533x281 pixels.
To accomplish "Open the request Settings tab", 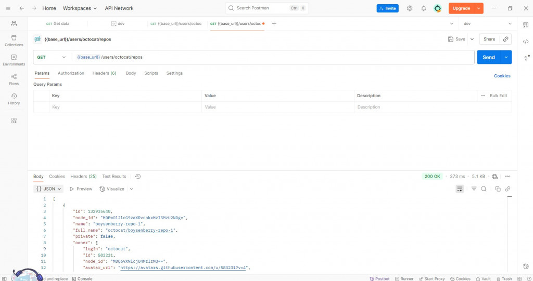I will pyautogui.click(x=174, y=73).
